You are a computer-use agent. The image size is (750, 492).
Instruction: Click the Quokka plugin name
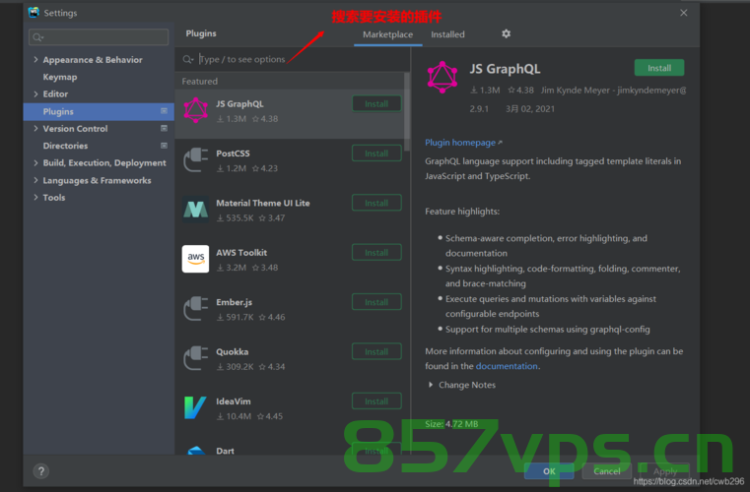coord(232,351)
